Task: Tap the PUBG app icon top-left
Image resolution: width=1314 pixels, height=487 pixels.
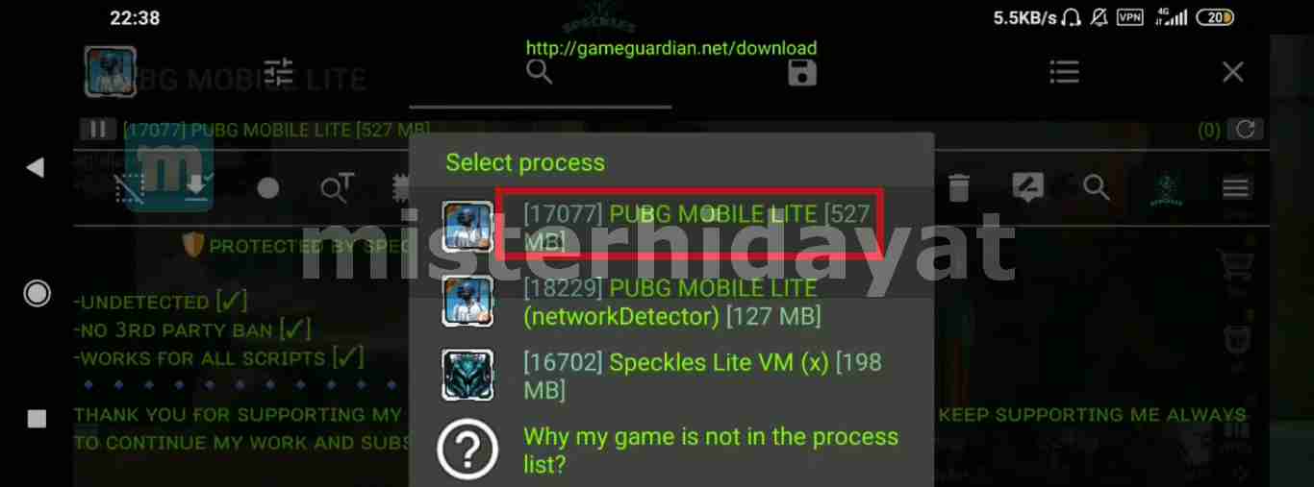Action: (110, 72)
